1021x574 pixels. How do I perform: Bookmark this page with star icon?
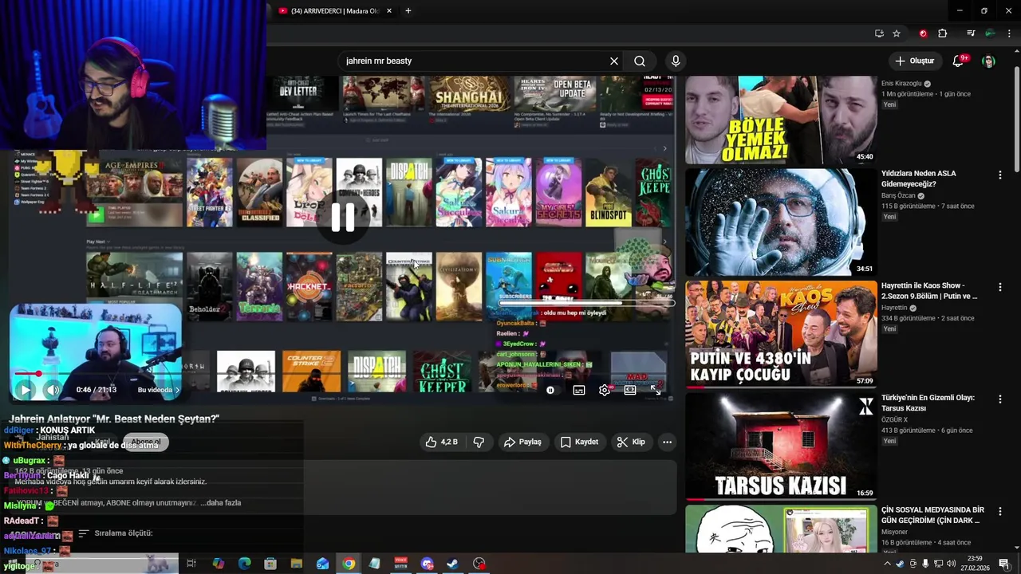click(x=897, y=33)
